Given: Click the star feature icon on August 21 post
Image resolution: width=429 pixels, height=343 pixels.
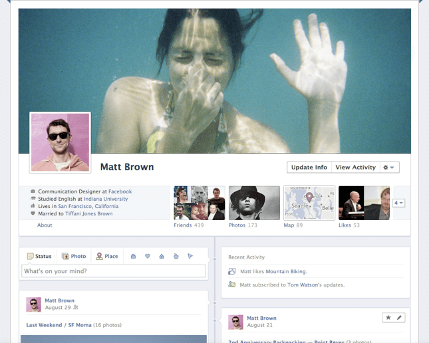Looking at the screenshot, I should point(388,318).
